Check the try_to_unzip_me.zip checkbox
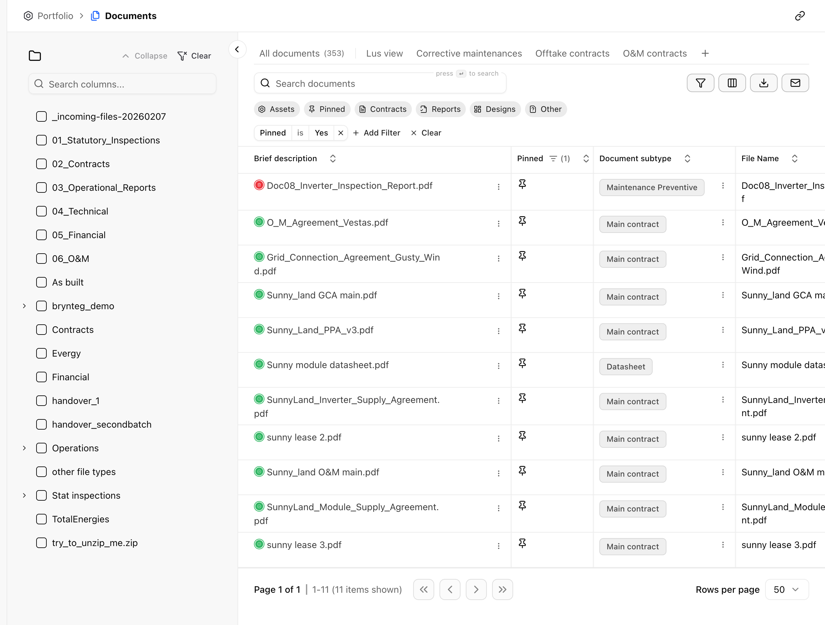This screenshot has width=825, height=625. (41, 542)
